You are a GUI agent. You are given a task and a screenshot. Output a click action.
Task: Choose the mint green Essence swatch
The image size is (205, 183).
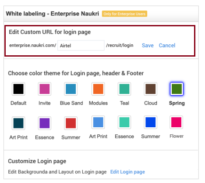(x=124, y=122)
